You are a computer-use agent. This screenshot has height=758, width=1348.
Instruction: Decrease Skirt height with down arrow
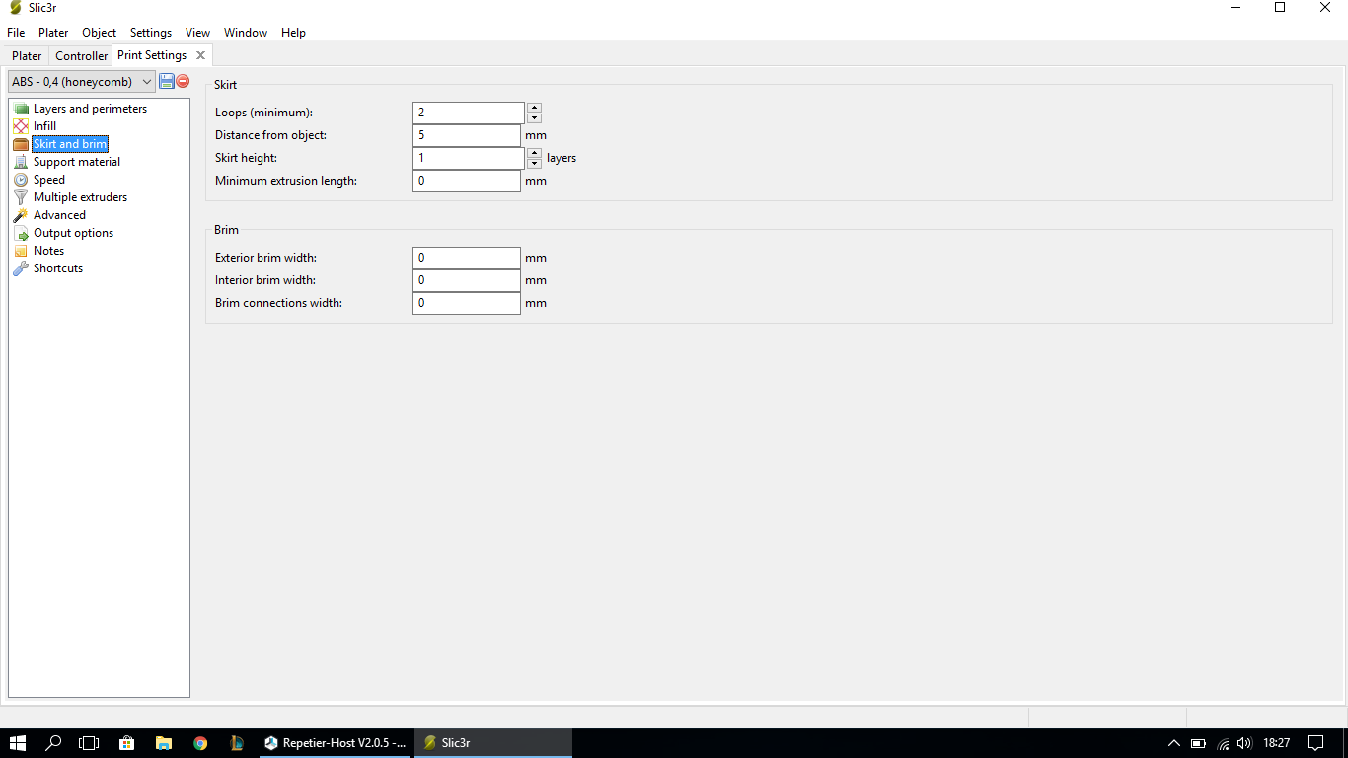(534, 164)
